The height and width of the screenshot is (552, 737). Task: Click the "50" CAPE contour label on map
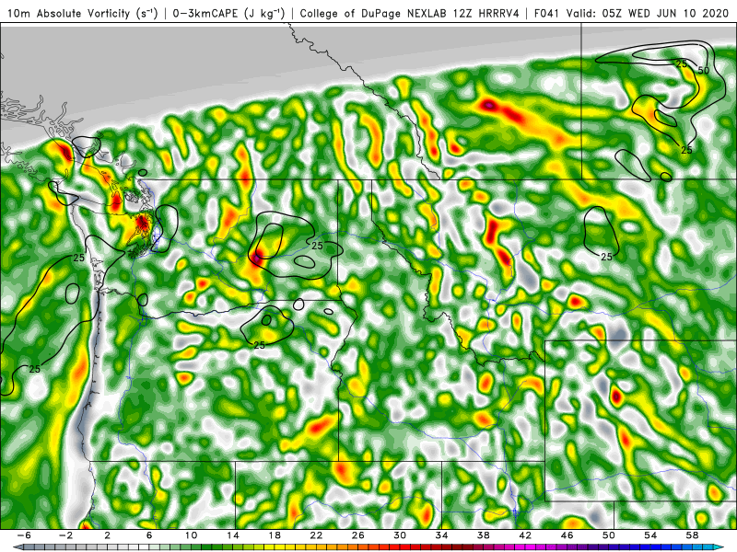(703, 71)
